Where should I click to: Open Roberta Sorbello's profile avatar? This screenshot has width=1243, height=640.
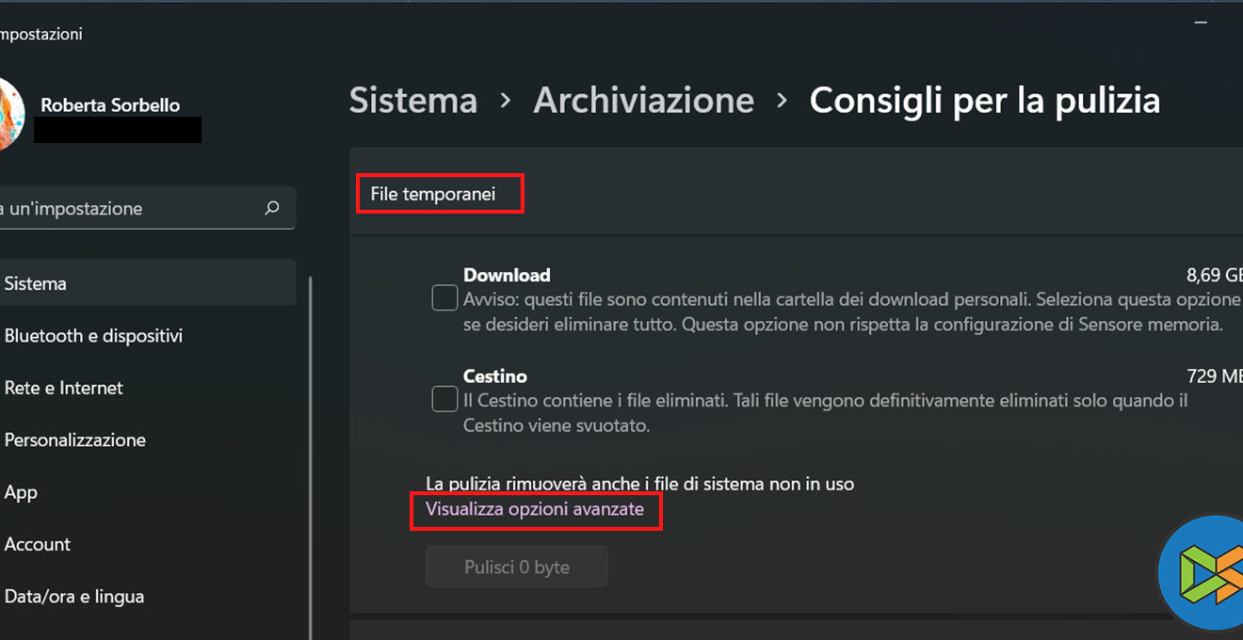(9, 115)
